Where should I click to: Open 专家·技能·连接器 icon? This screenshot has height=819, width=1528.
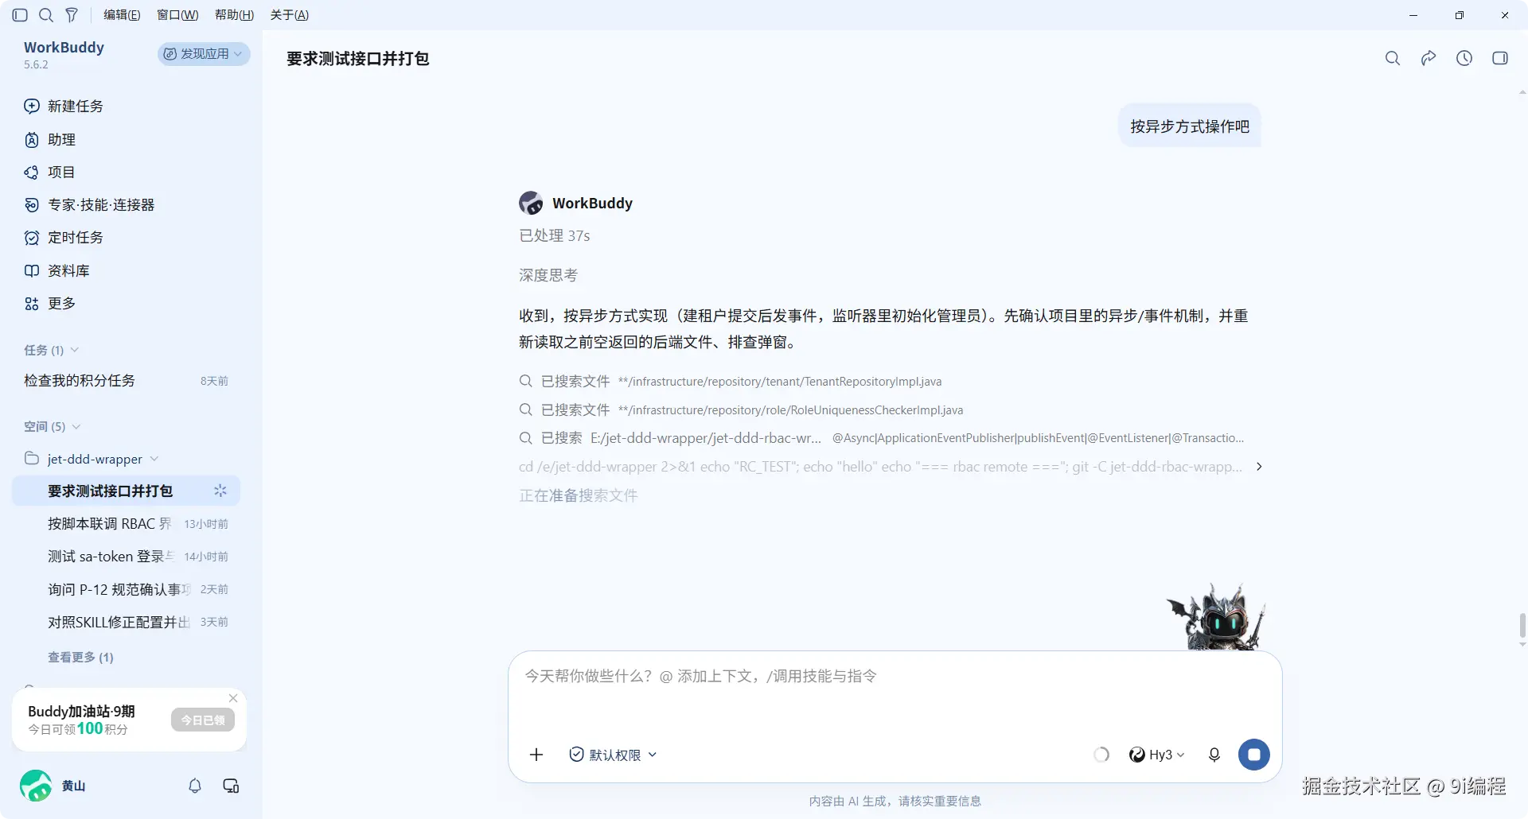coord(32,205)
